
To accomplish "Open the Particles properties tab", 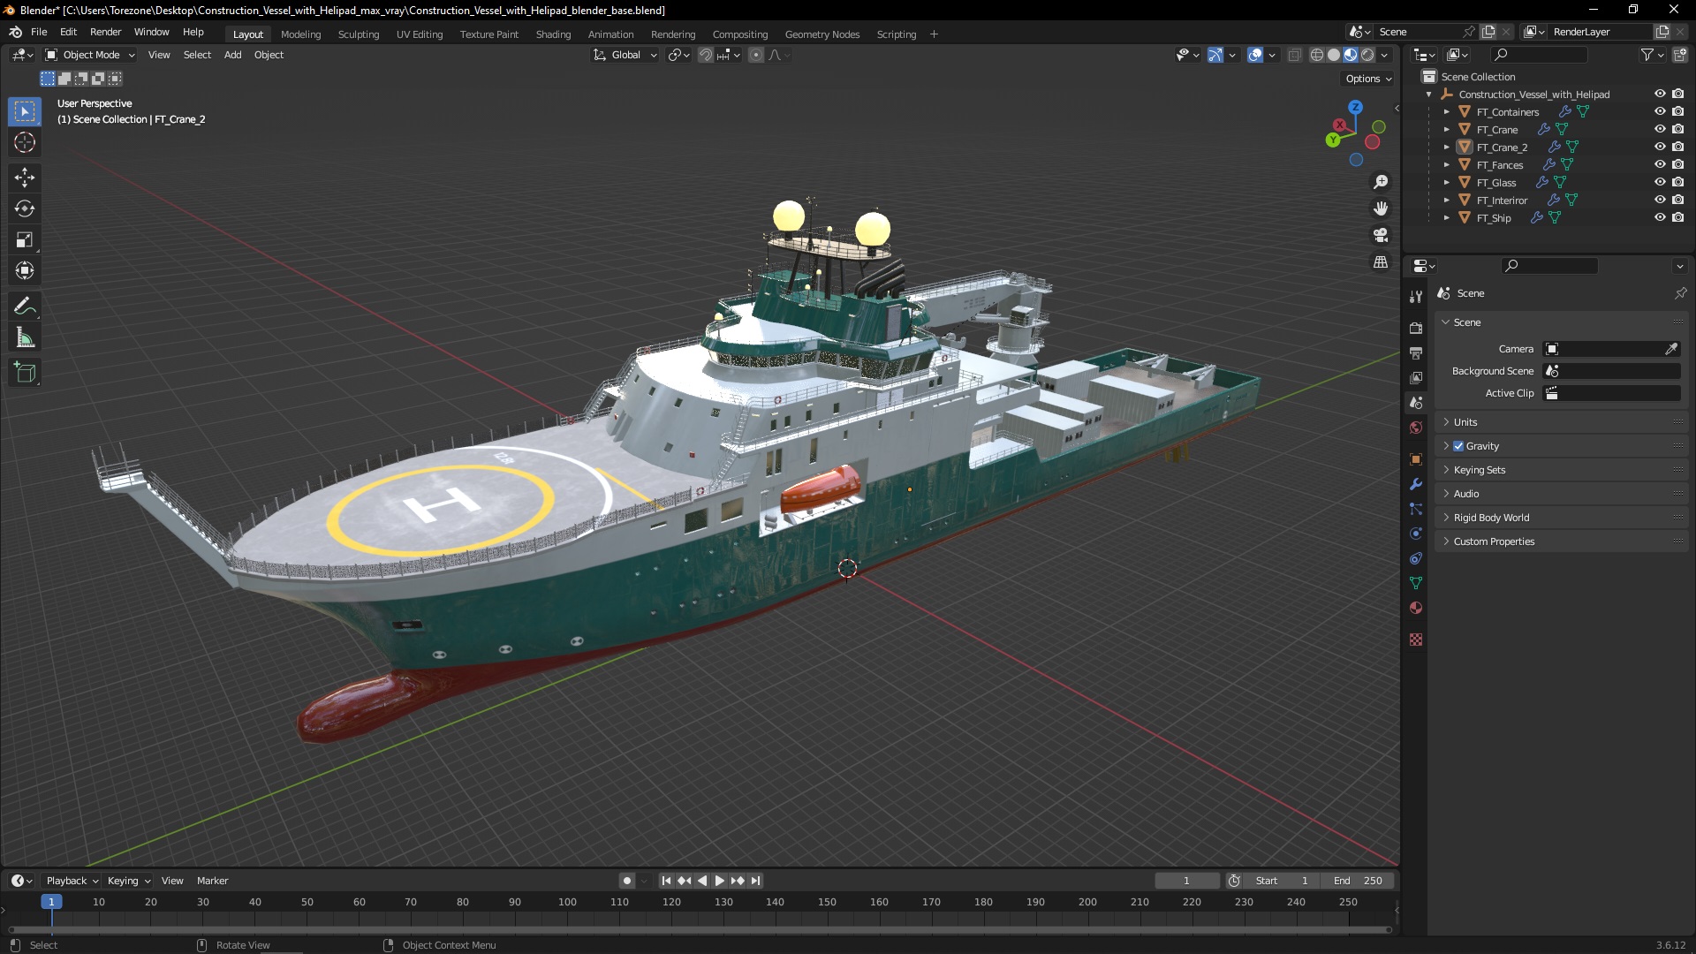I will pyautogui.click(x=1416, y=509).
